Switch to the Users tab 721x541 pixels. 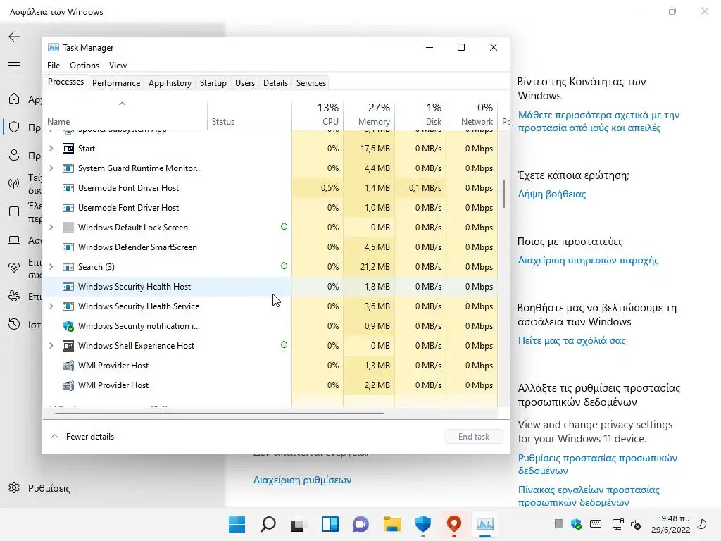point(244,83)
